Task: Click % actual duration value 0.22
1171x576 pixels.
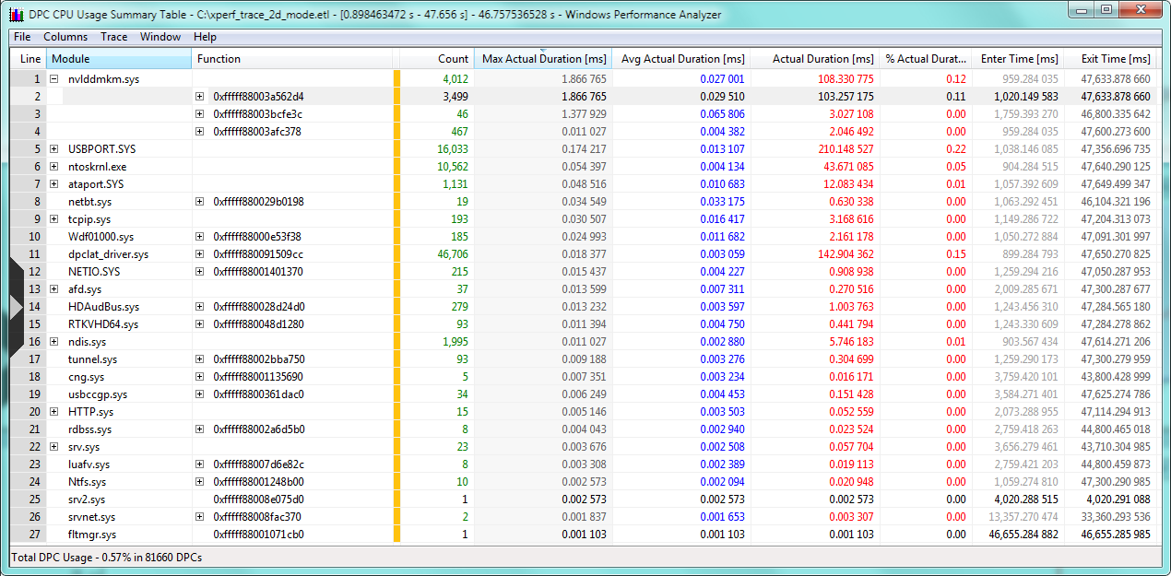Action: [956, 149]
